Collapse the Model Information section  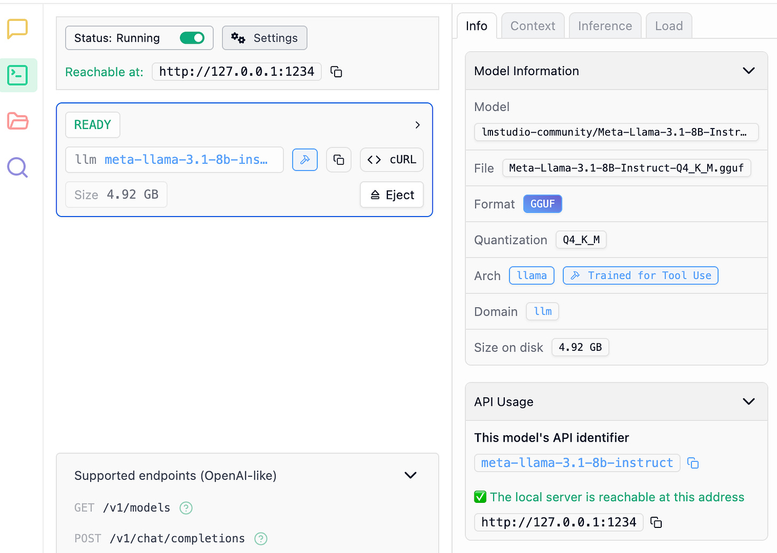pyautogui.click(x=749, y=71)
